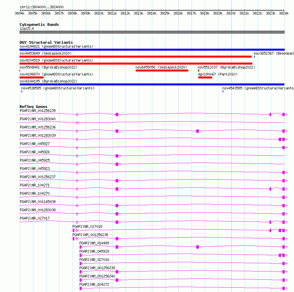Open transcript PGAP2|NR_045927

35,144
